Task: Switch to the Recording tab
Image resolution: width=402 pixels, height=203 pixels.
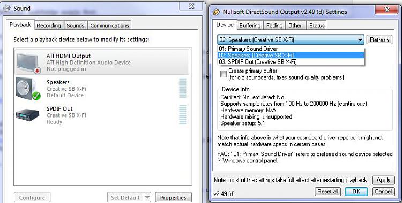Action: tap(49, 25)
